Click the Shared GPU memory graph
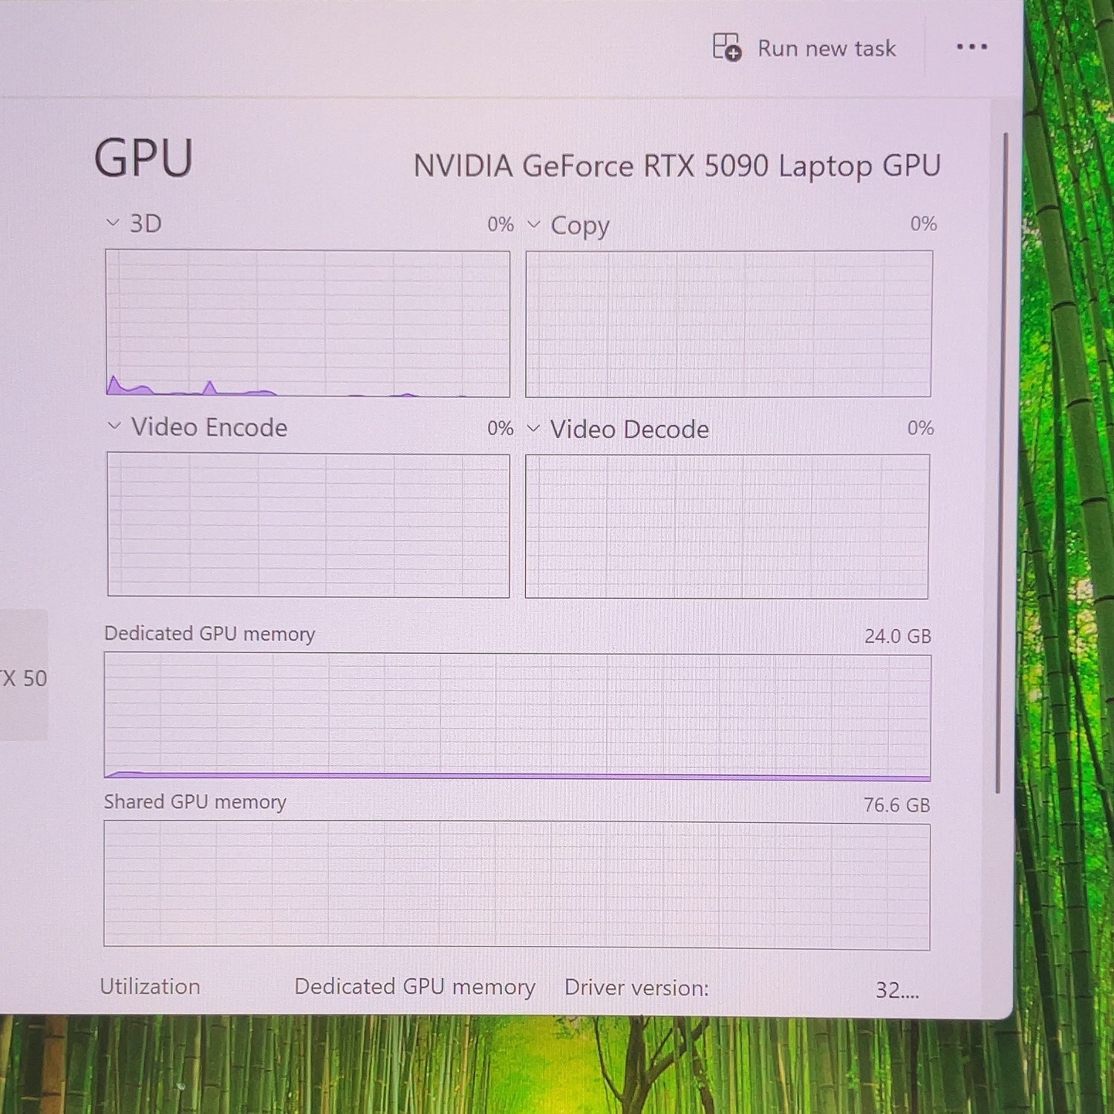Viewport: 1114px width, 1114px height. point(517,885)
